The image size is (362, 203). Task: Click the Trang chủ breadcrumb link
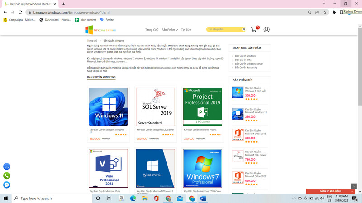[x=92, y=41]
